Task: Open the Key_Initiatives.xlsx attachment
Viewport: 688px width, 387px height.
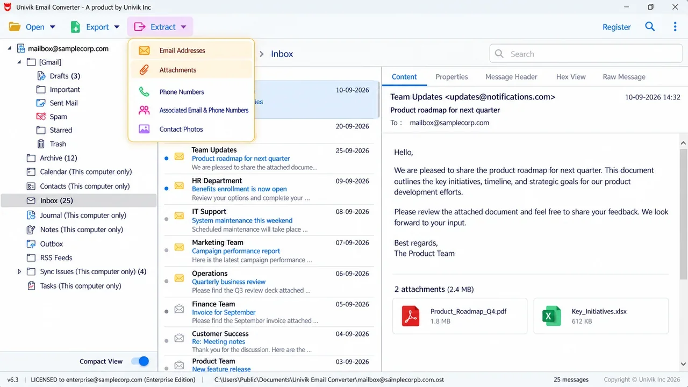Action: tap(601, 316)
